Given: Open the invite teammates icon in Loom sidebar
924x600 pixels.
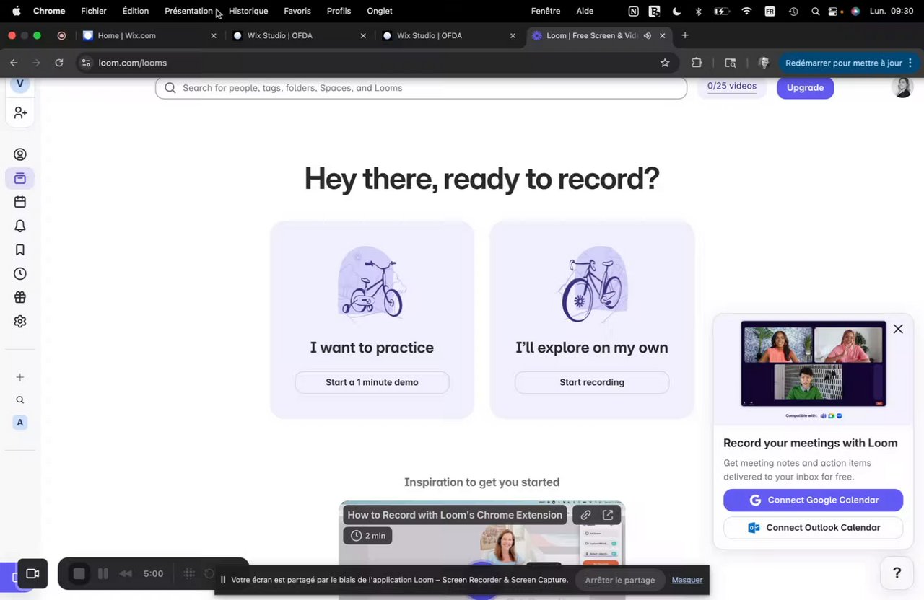Looking at the screenshot, I should coord(20,113).
